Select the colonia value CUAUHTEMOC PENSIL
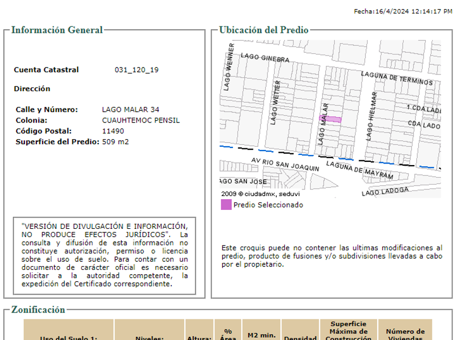The height and width of the screenshot is (340, 454). pyautogui.click(x=141, y=120)
